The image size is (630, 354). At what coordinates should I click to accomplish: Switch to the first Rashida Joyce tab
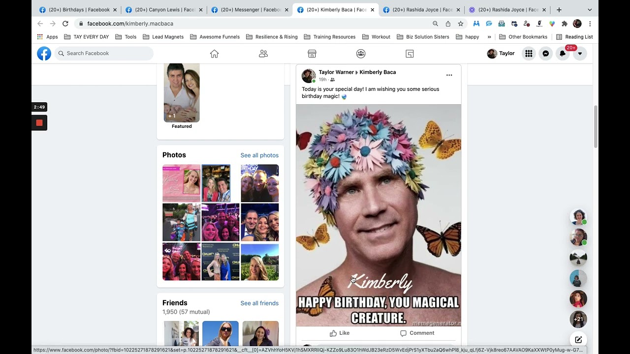coord(421,10)
